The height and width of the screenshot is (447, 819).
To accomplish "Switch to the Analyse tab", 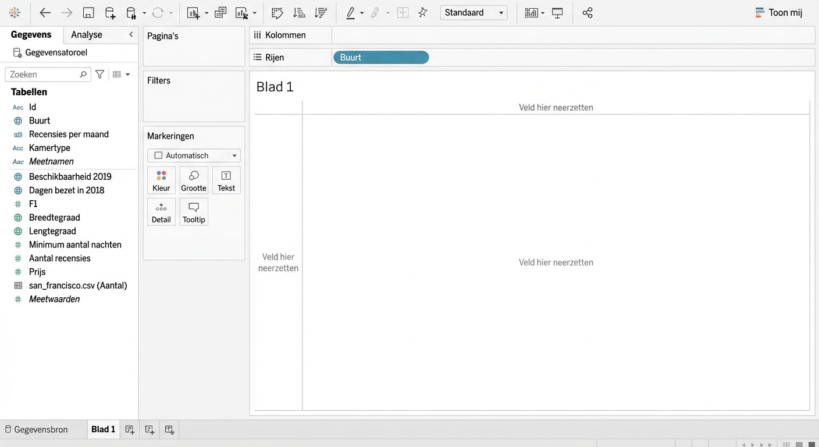I will pyautogui.click(x=87, y=35).
